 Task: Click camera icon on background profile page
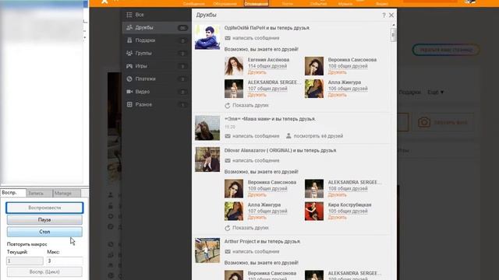click(424, 122)
